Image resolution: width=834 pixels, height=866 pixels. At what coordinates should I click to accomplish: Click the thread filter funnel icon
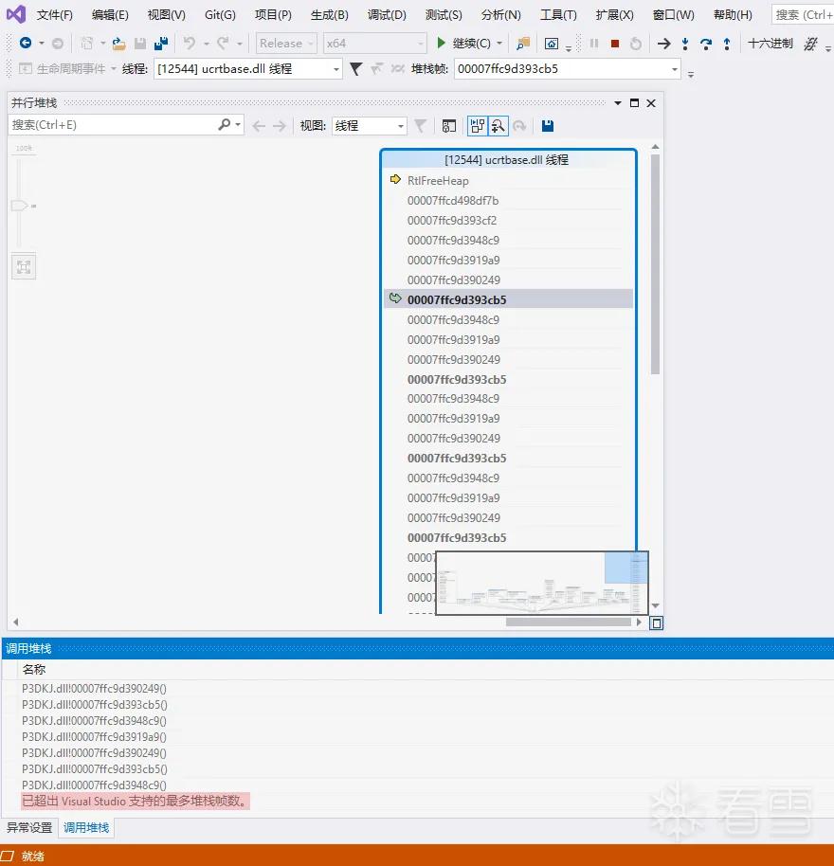356,68
